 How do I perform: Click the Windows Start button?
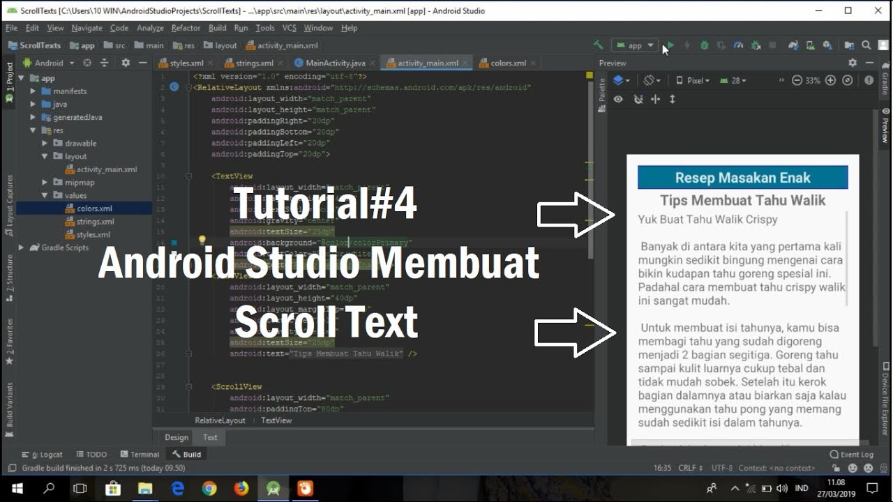tap(17, 489)
